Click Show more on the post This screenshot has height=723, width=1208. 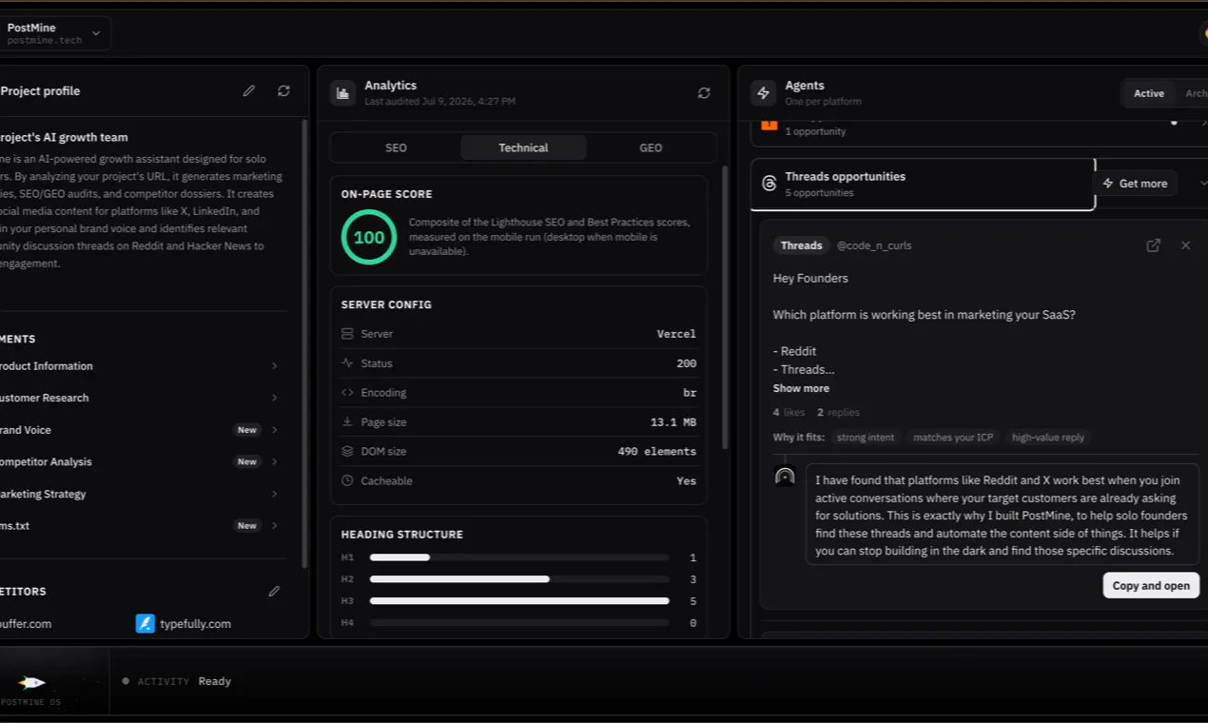pos(801,388)
